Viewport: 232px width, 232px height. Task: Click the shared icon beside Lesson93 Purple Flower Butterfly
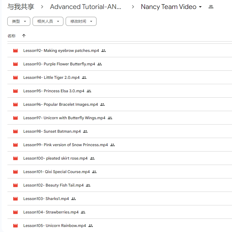click(x=100, y=64)
